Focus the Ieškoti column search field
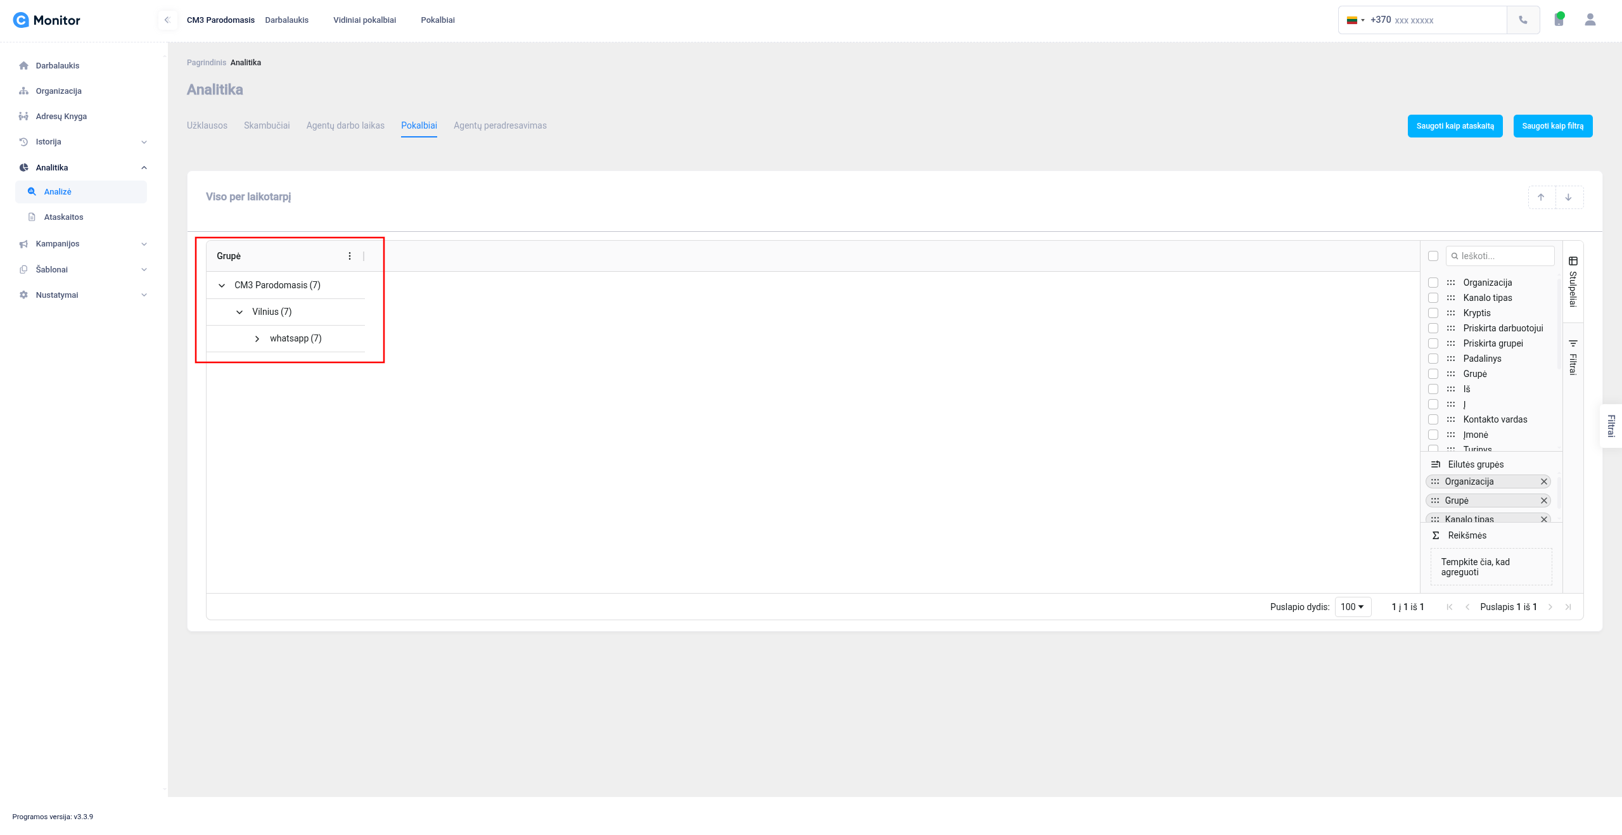This screenshot has height=835, width=1622. pyautogui.click(x=1500, y=256)
